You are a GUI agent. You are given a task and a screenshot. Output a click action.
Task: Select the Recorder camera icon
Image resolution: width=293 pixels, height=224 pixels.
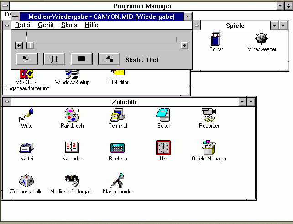coord(209,115)
